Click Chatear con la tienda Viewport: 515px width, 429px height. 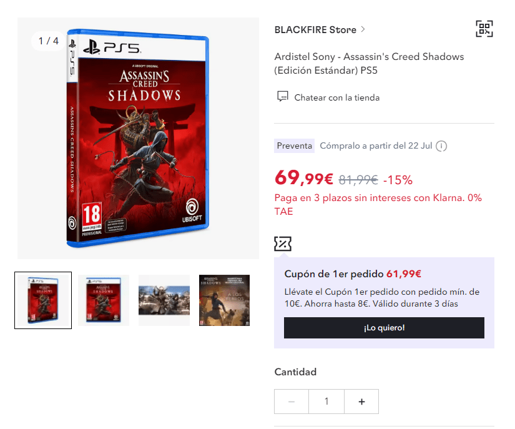[x=336, y=97]
